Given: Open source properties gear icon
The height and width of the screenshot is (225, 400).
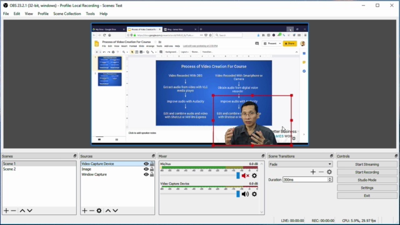Looking at the screenshot, I should pos(99,211).
